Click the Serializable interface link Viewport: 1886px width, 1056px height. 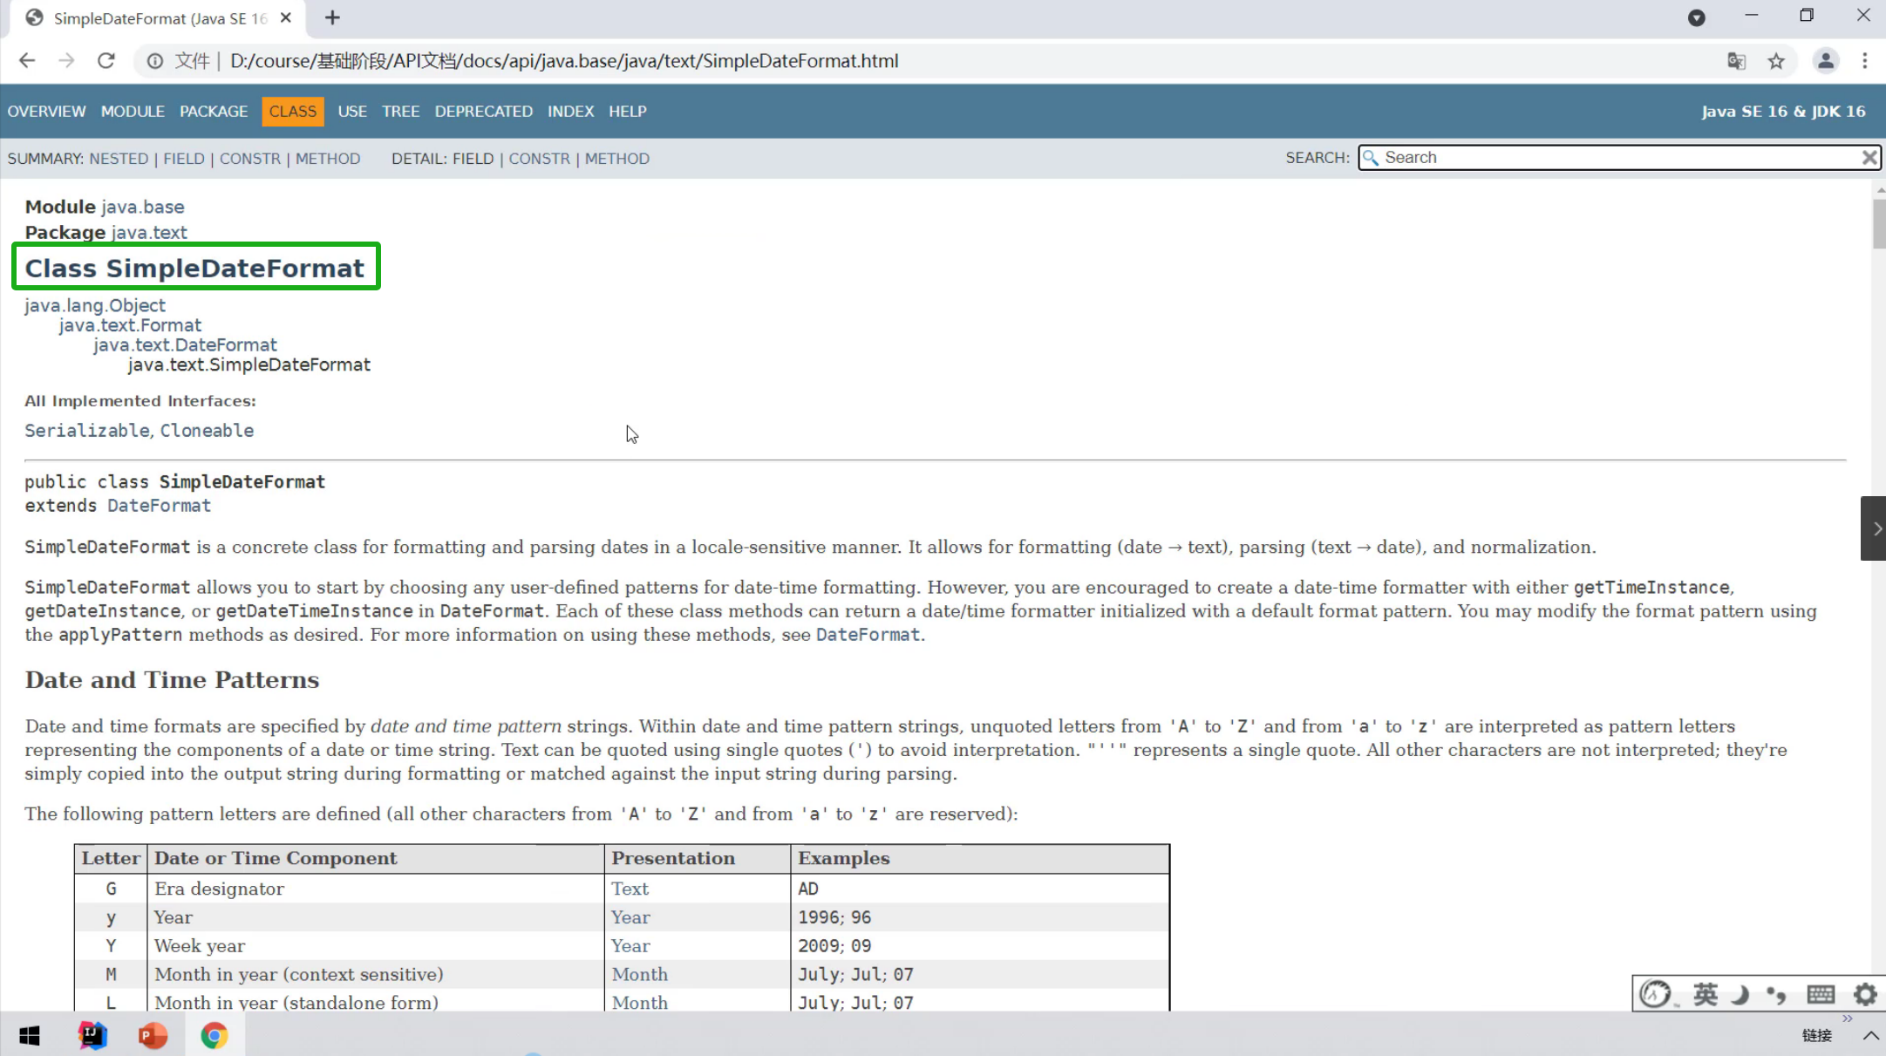(x=86, y=431)
